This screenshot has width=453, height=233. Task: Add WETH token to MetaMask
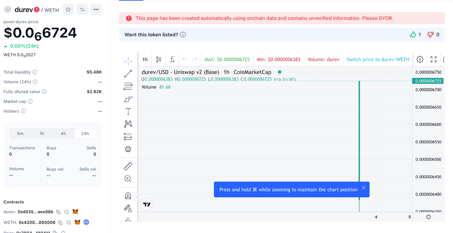[x=77, y=222]
